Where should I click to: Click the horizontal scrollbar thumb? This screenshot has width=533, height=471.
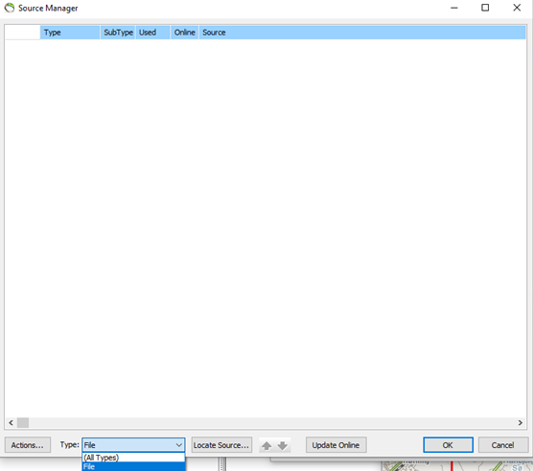(23, 422)
